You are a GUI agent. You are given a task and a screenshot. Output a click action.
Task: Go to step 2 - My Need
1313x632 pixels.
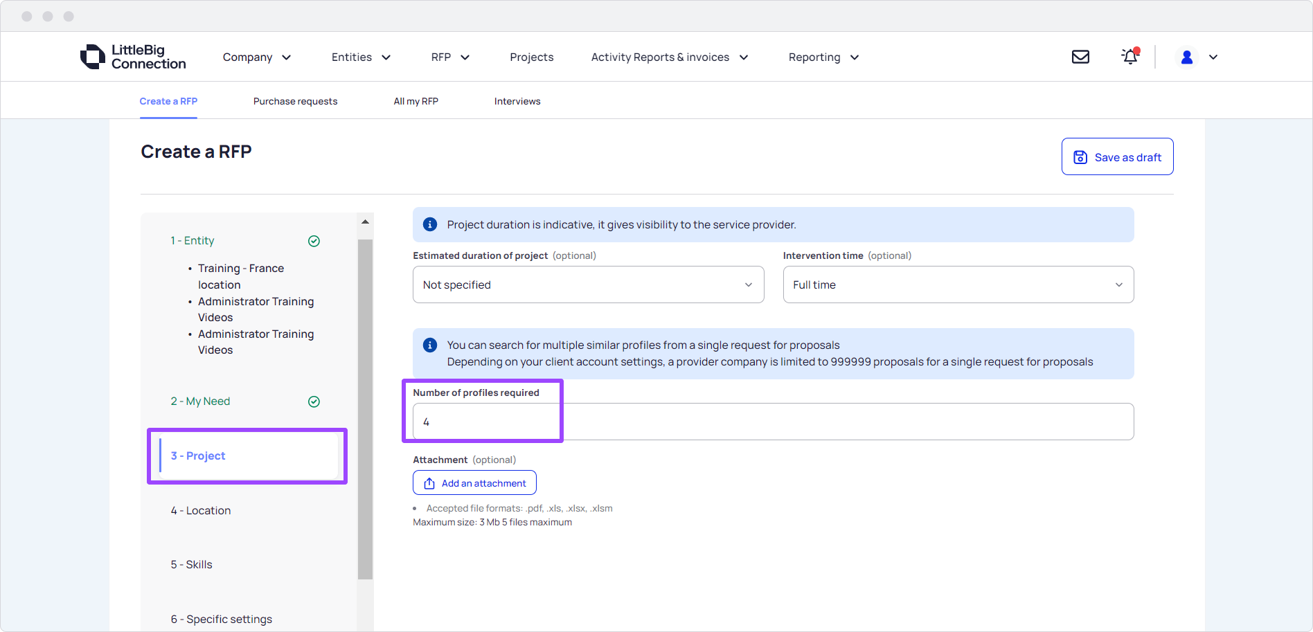tap(200, 401)
